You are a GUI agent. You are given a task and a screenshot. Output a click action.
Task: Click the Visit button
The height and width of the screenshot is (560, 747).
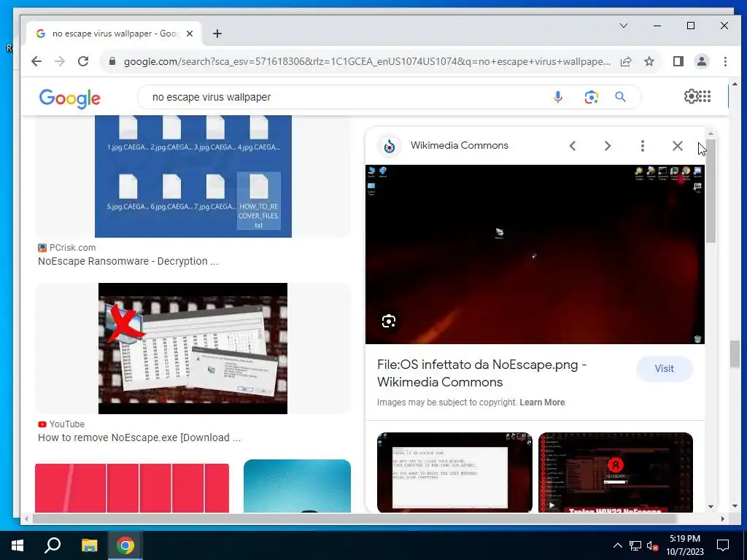(x=664, y=368)
